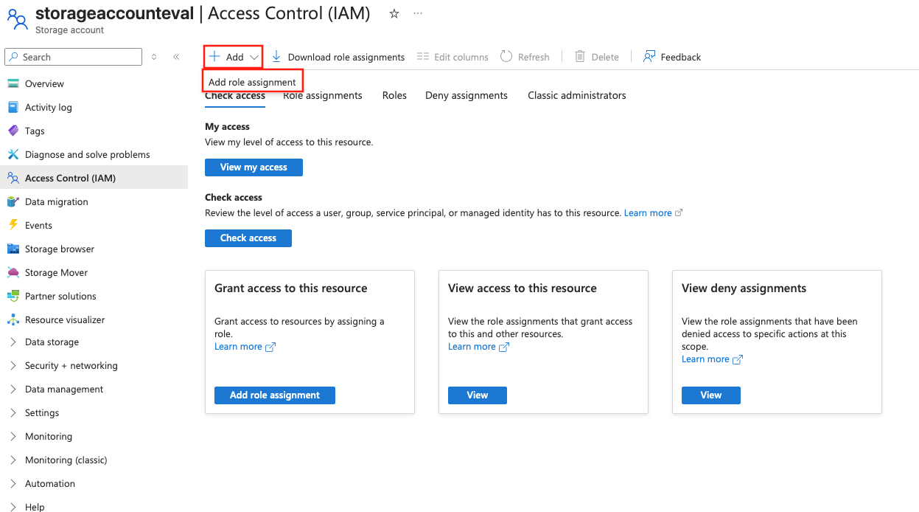This screenshot has height=512, width=919.
Task: Click the Refresh icon in the toolbar
Action: click(506, 57)
